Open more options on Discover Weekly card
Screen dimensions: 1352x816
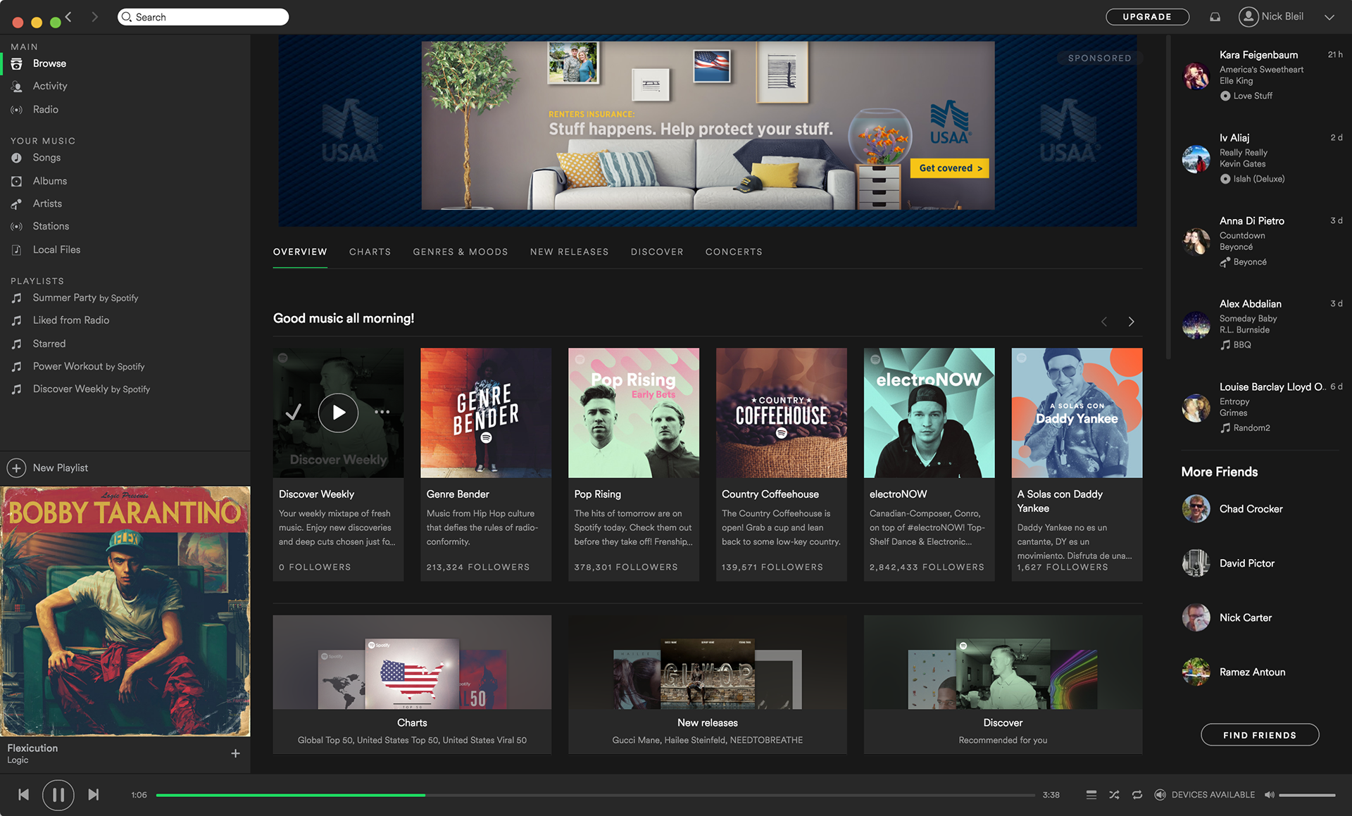(382, 412)
